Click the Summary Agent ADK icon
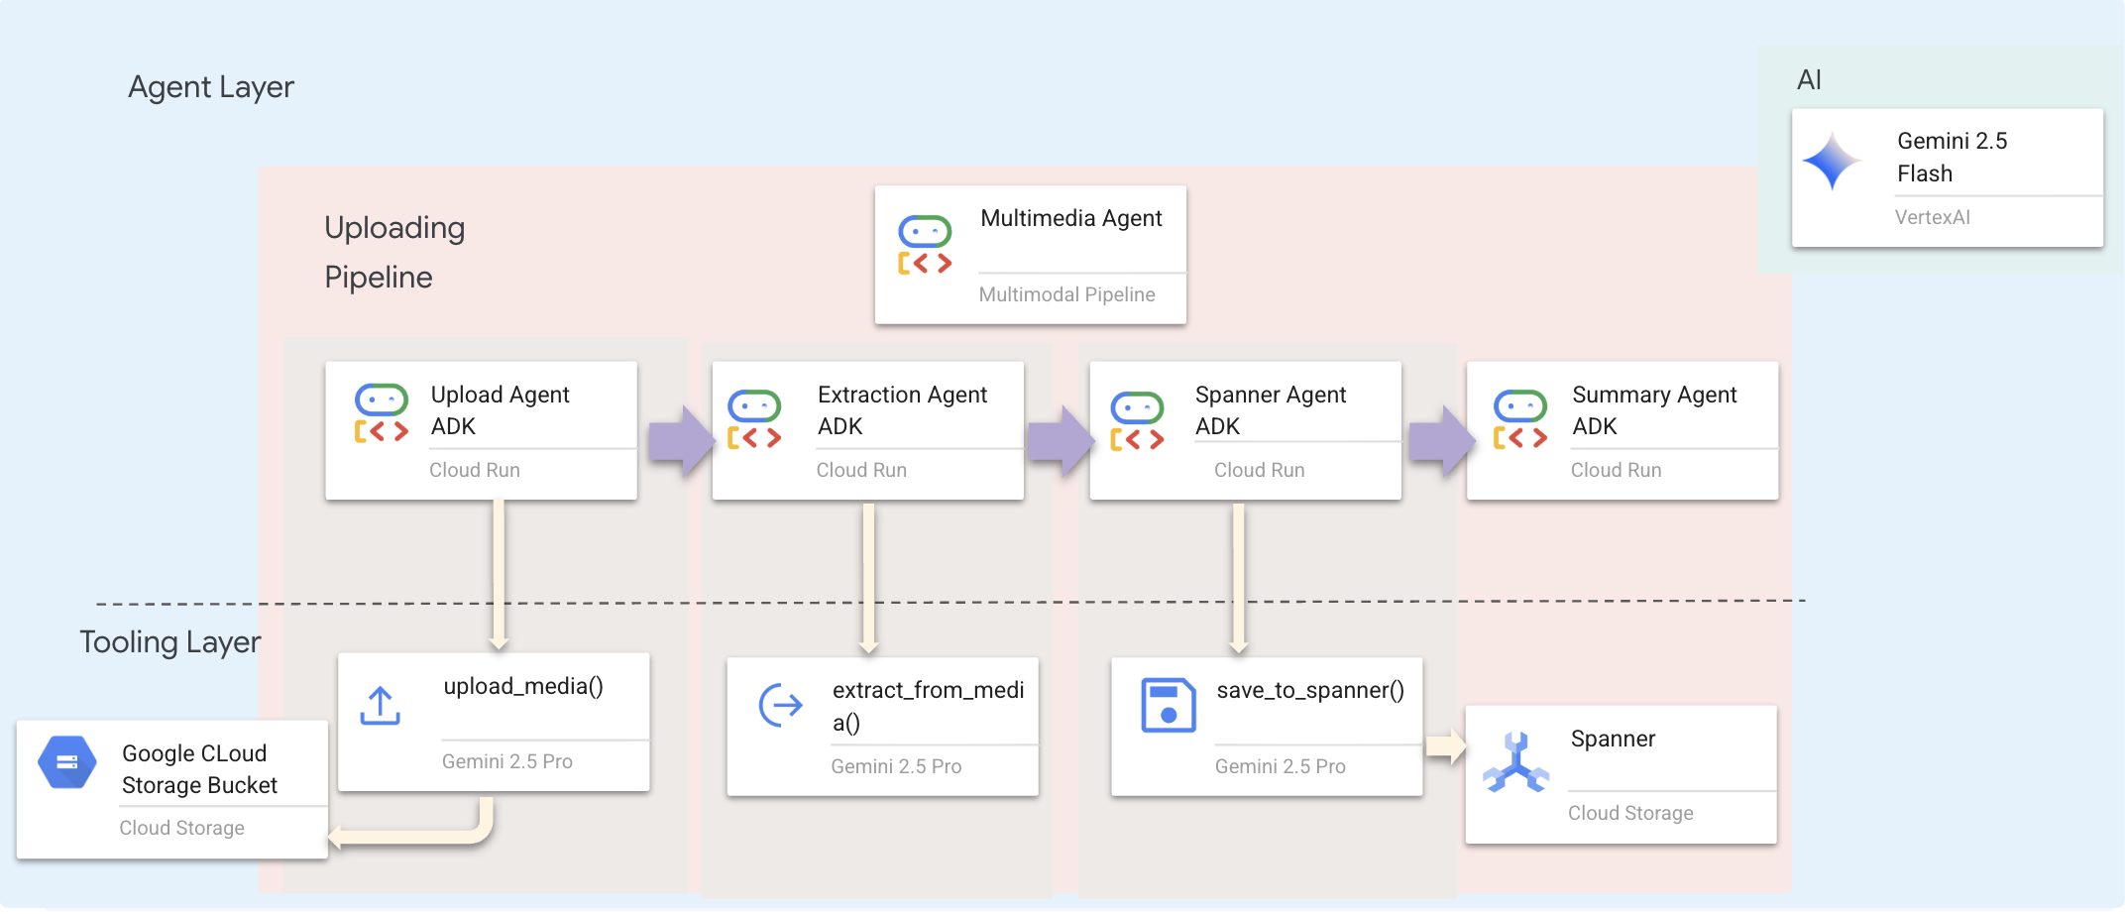Viewport: 2125px width, 914px height. [1519, 420]
